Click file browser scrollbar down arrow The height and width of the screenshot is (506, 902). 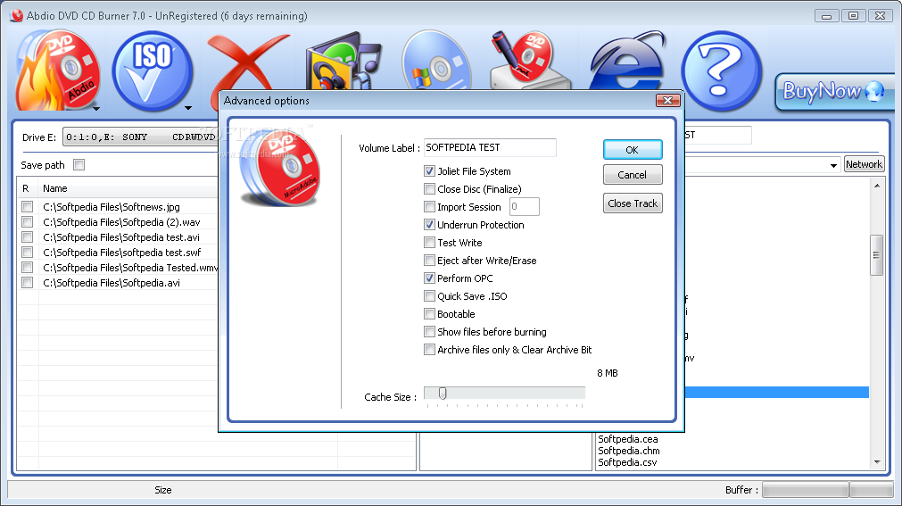(877, 461)
